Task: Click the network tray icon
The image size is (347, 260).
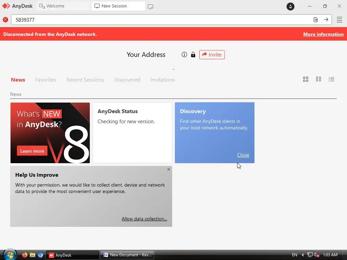Action: point(310,255)
